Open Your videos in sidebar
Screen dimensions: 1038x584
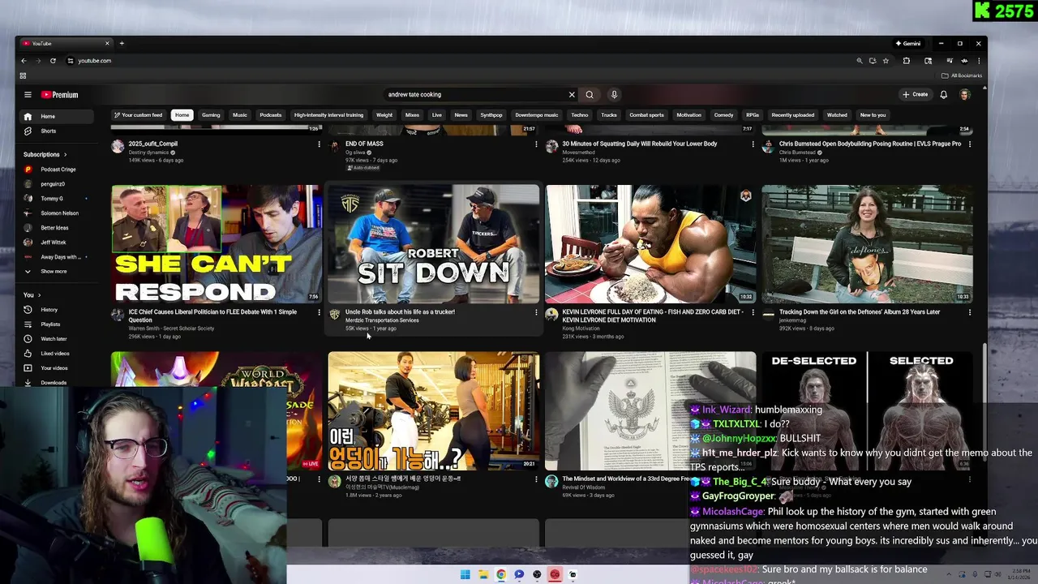55,368
